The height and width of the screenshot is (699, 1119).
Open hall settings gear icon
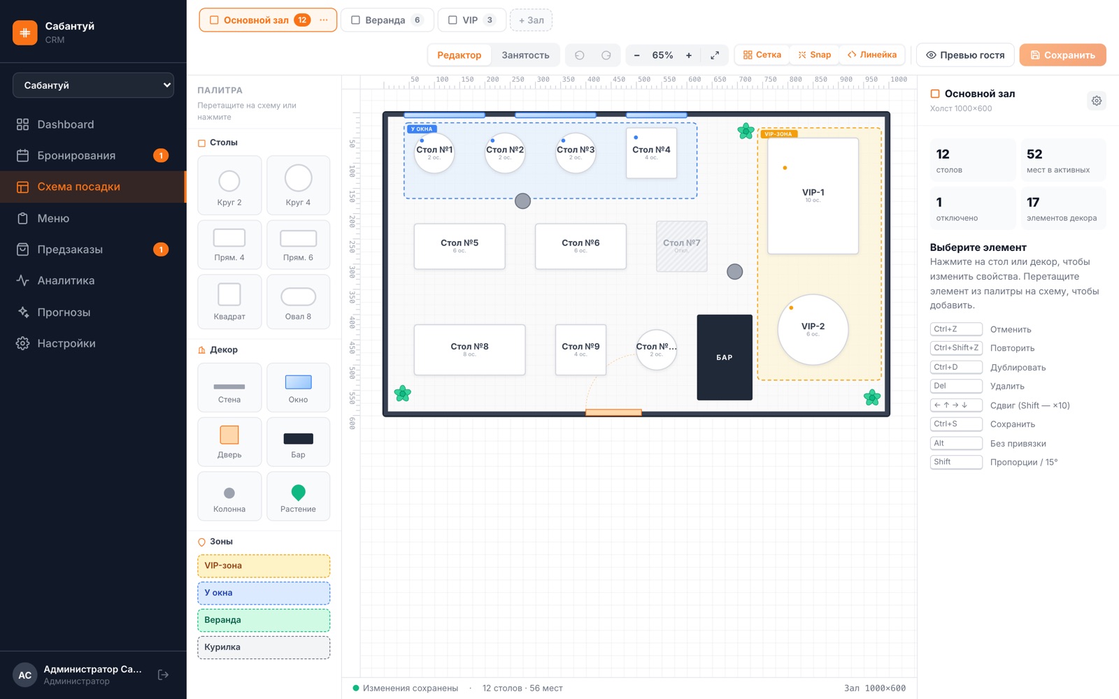click(1097, 101)
